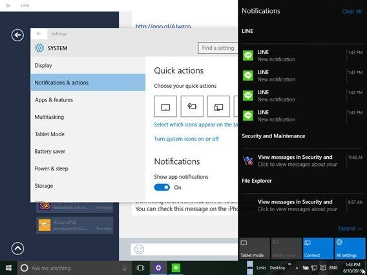Image resolution: width=367 pixels, height=275 pixels.
Task: Click the SYSTEM gear icon in Settings
Action: [39, 48]
